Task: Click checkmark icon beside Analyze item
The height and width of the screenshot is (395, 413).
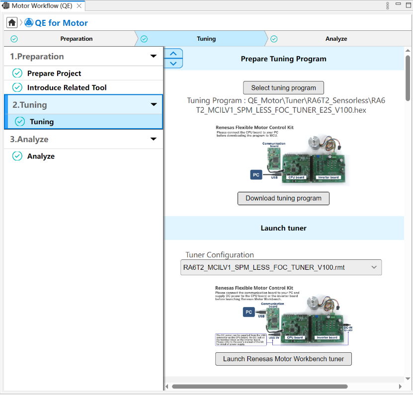Action: point(17,156)
